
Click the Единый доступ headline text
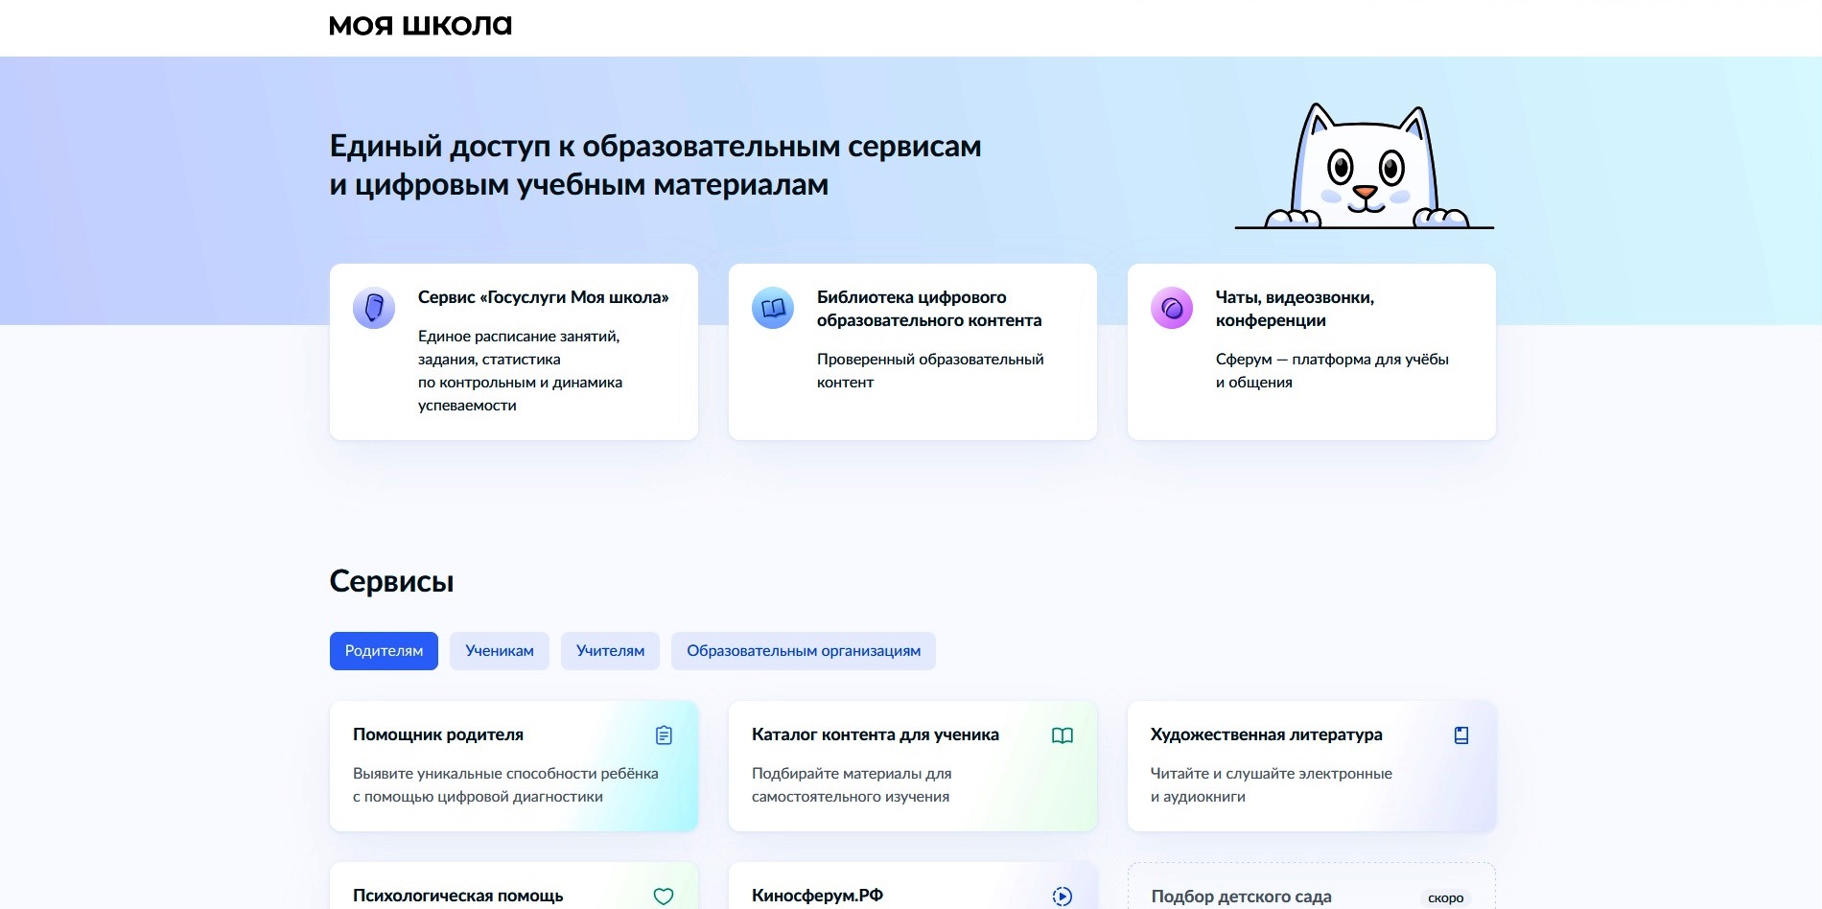(655, 165)
